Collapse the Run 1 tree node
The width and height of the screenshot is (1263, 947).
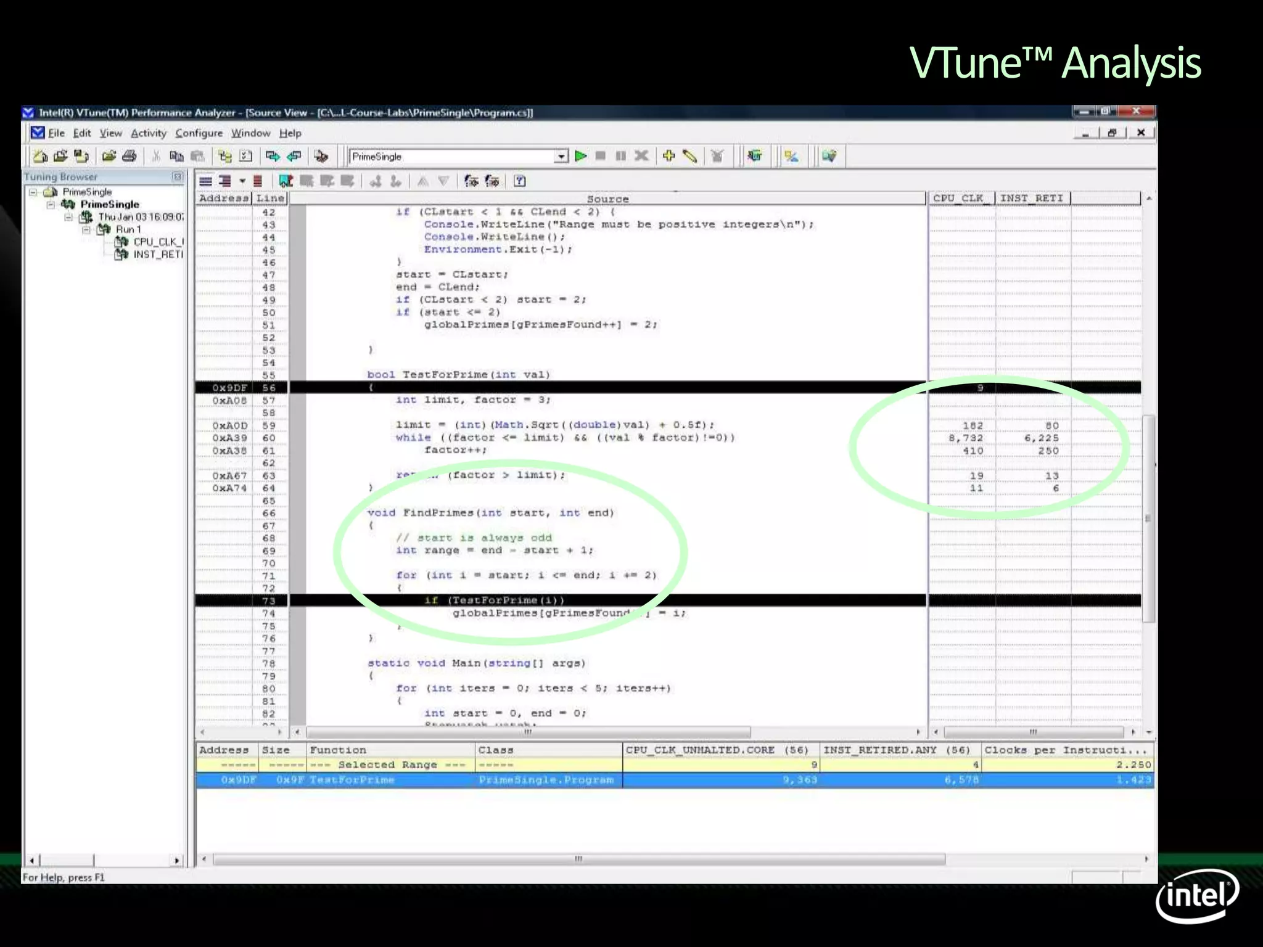[x=86, y=229]
